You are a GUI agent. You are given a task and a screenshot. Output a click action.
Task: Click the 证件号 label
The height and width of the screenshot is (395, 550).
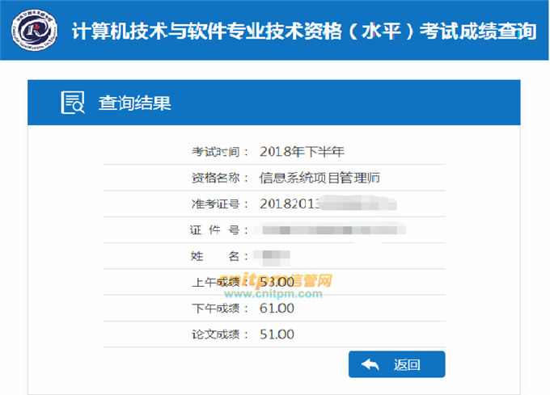(216, 230)
